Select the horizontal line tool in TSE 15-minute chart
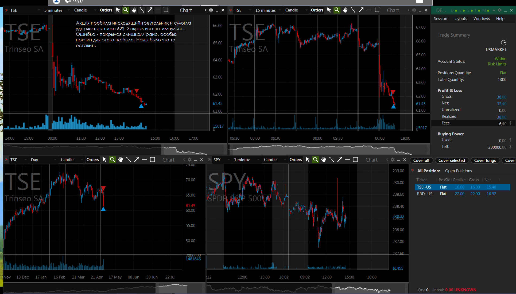The image size is (516, 294). point(369,10)
